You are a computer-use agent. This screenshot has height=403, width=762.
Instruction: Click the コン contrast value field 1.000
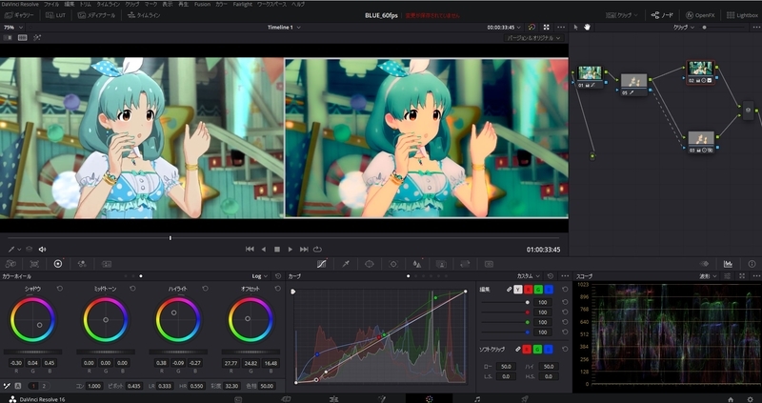[x=94, y=386]
